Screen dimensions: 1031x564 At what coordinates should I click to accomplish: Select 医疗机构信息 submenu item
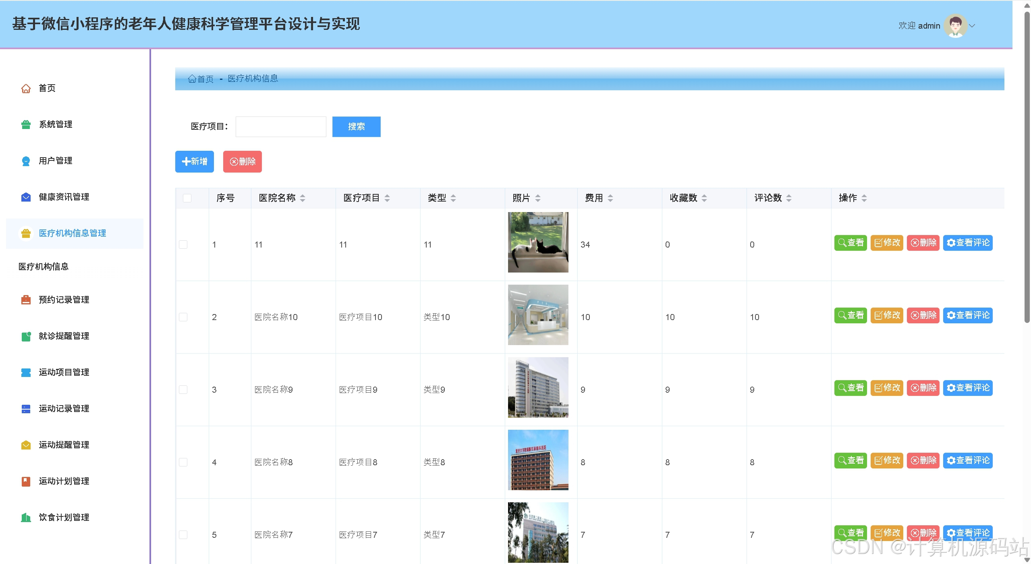pyautogui.click(x=44, y=266)
